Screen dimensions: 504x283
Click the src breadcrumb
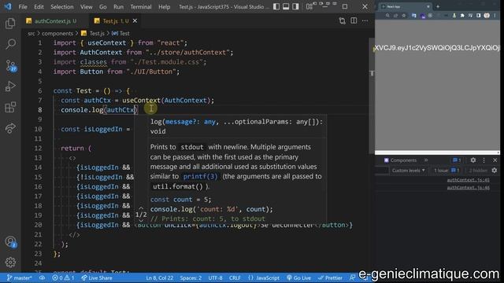pyautogui.click(x=31, y=33)
